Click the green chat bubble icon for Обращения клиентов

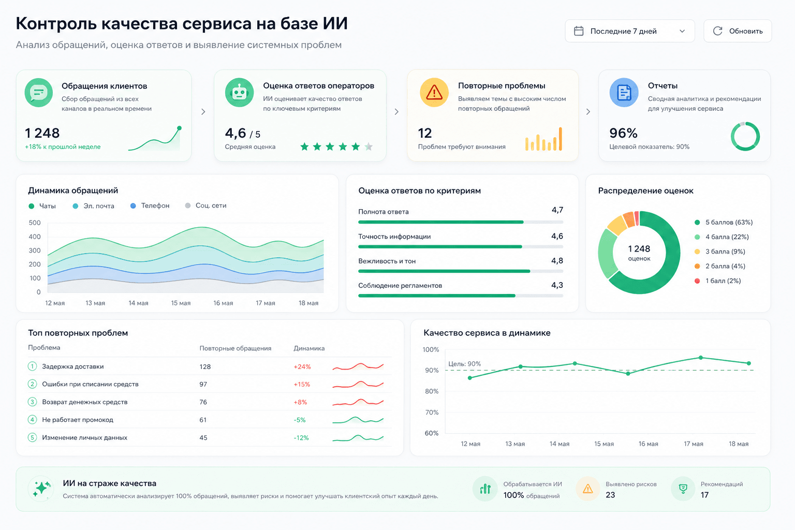point(39,93)
